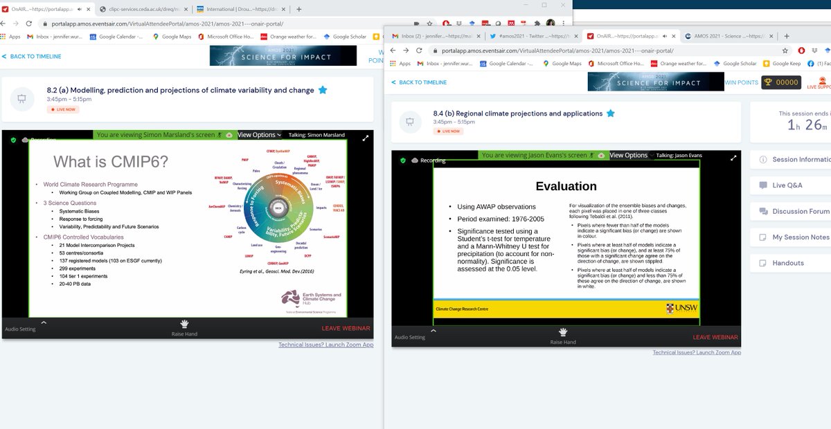
Task: Go back in the right browser
Action: pos(393,50)
